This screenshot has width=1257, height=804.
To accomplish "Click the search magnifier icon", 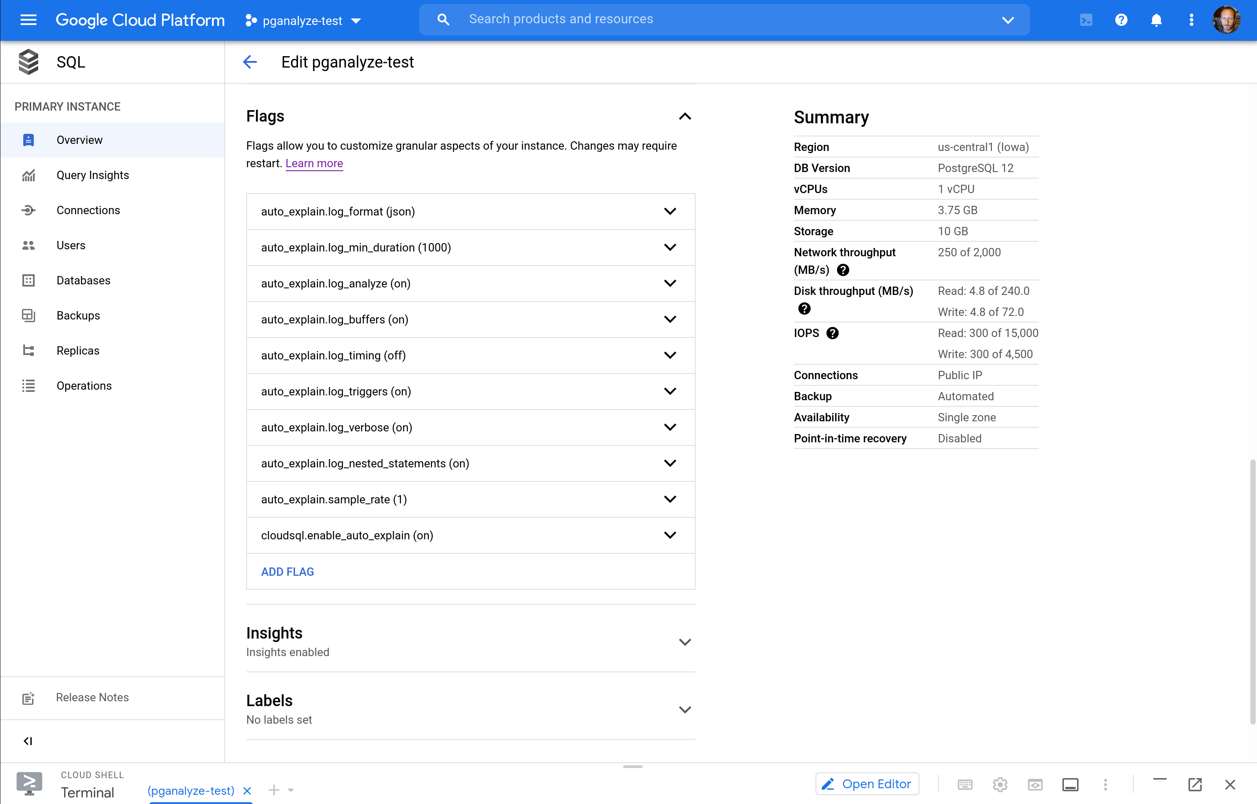I will pos(443,20).
